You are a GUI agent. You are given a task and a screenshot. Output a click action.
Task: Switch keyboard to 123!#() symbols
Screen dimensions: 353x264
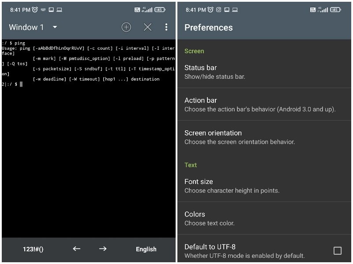coord(33,249)
